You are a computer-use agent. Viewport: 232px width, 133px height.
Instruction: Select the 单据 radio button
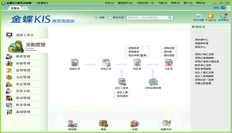[x=96, y=18]
